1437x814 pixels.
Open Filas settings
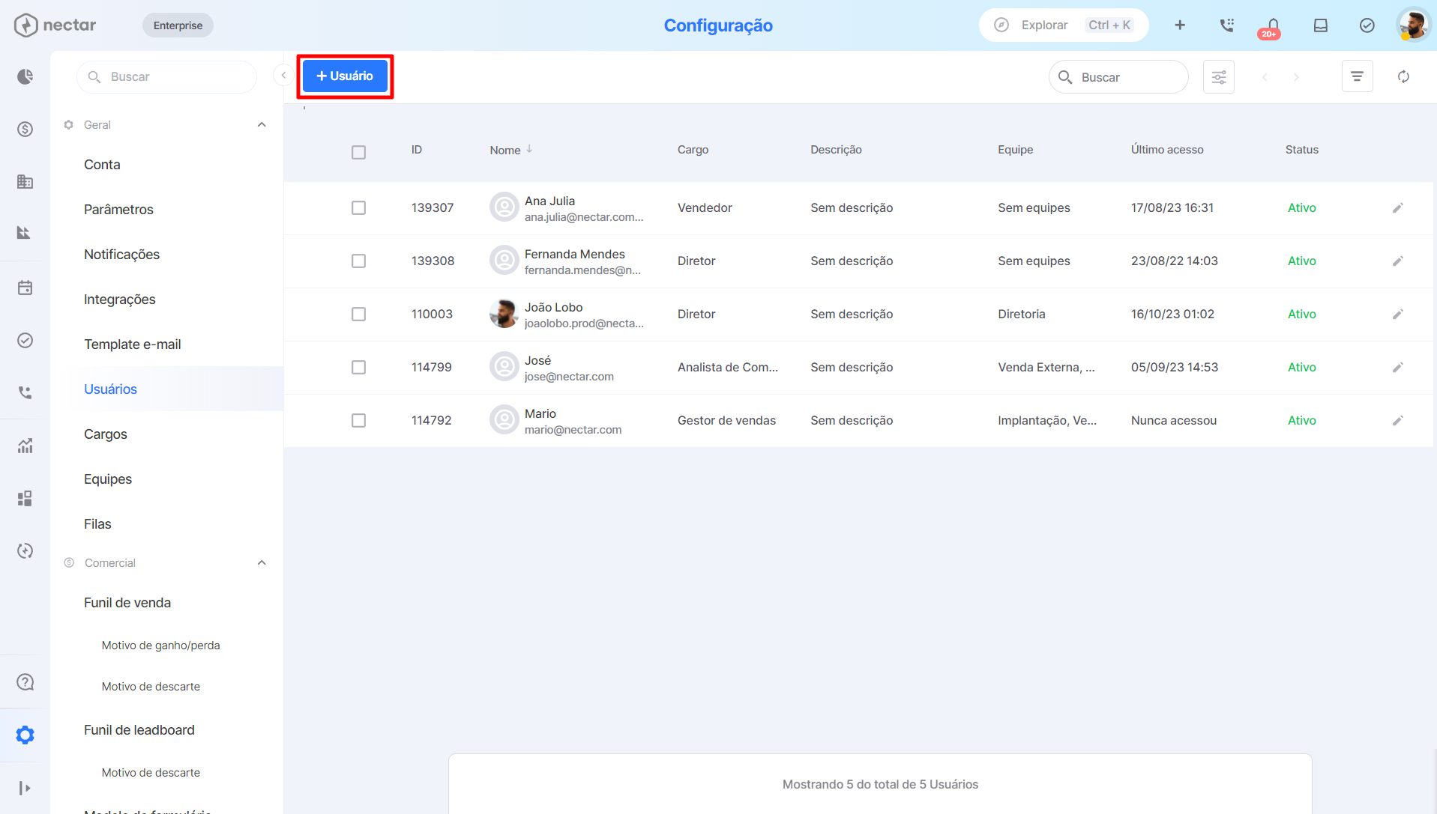coord(97,524)
